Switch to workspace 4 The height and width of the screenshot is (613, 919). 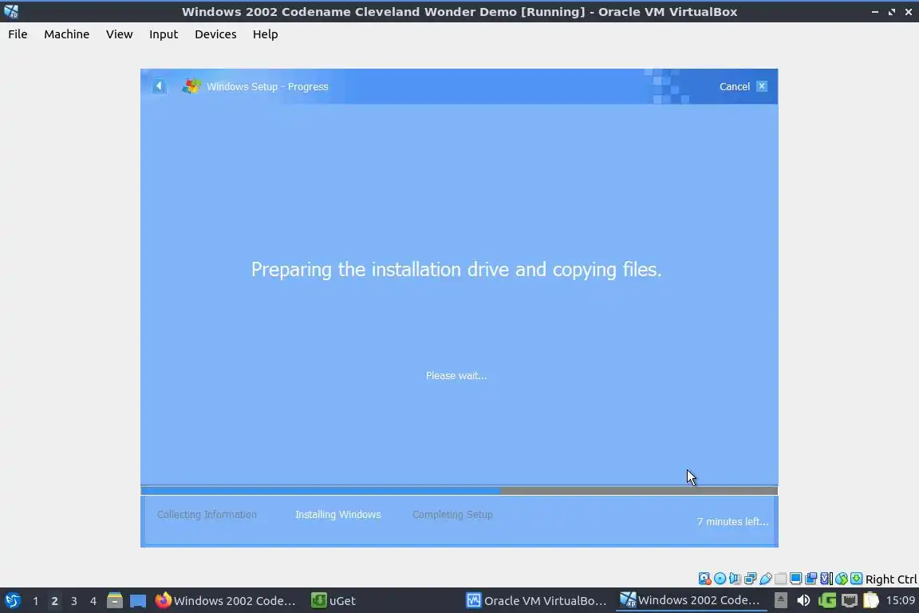tap(93, 601)
